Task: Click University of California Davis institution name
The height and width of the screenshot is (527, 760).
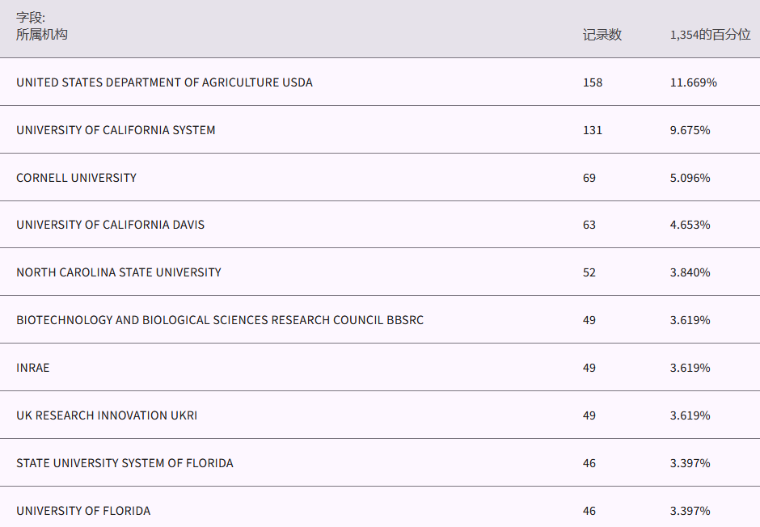Action: point(110,225)
